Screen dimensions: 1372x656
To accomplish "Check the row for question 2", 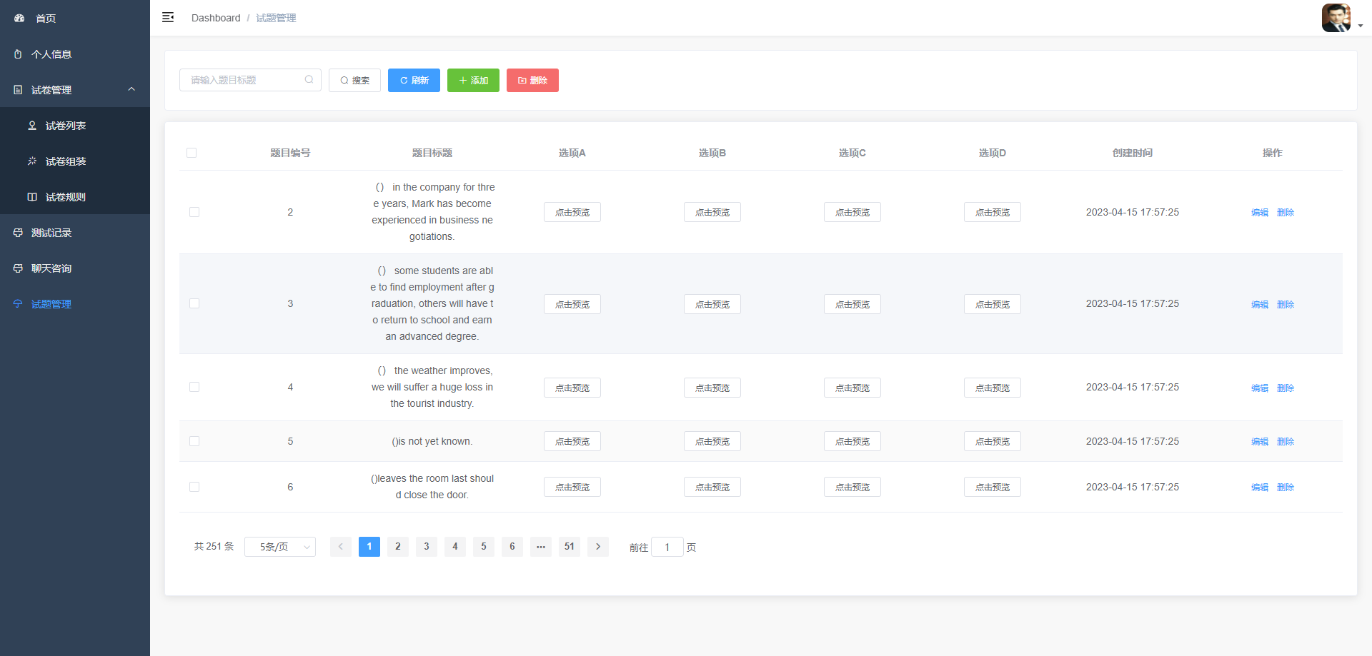I will tap(194, 212).
